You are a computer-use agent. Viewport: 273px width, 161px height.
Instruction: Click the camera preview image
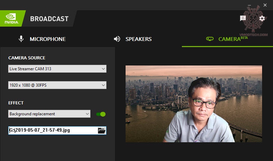(x=194, y=104)
